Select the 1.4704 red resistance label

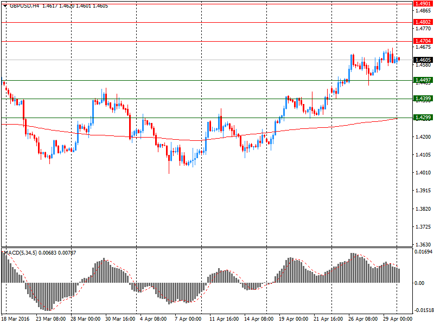(423, 41)
